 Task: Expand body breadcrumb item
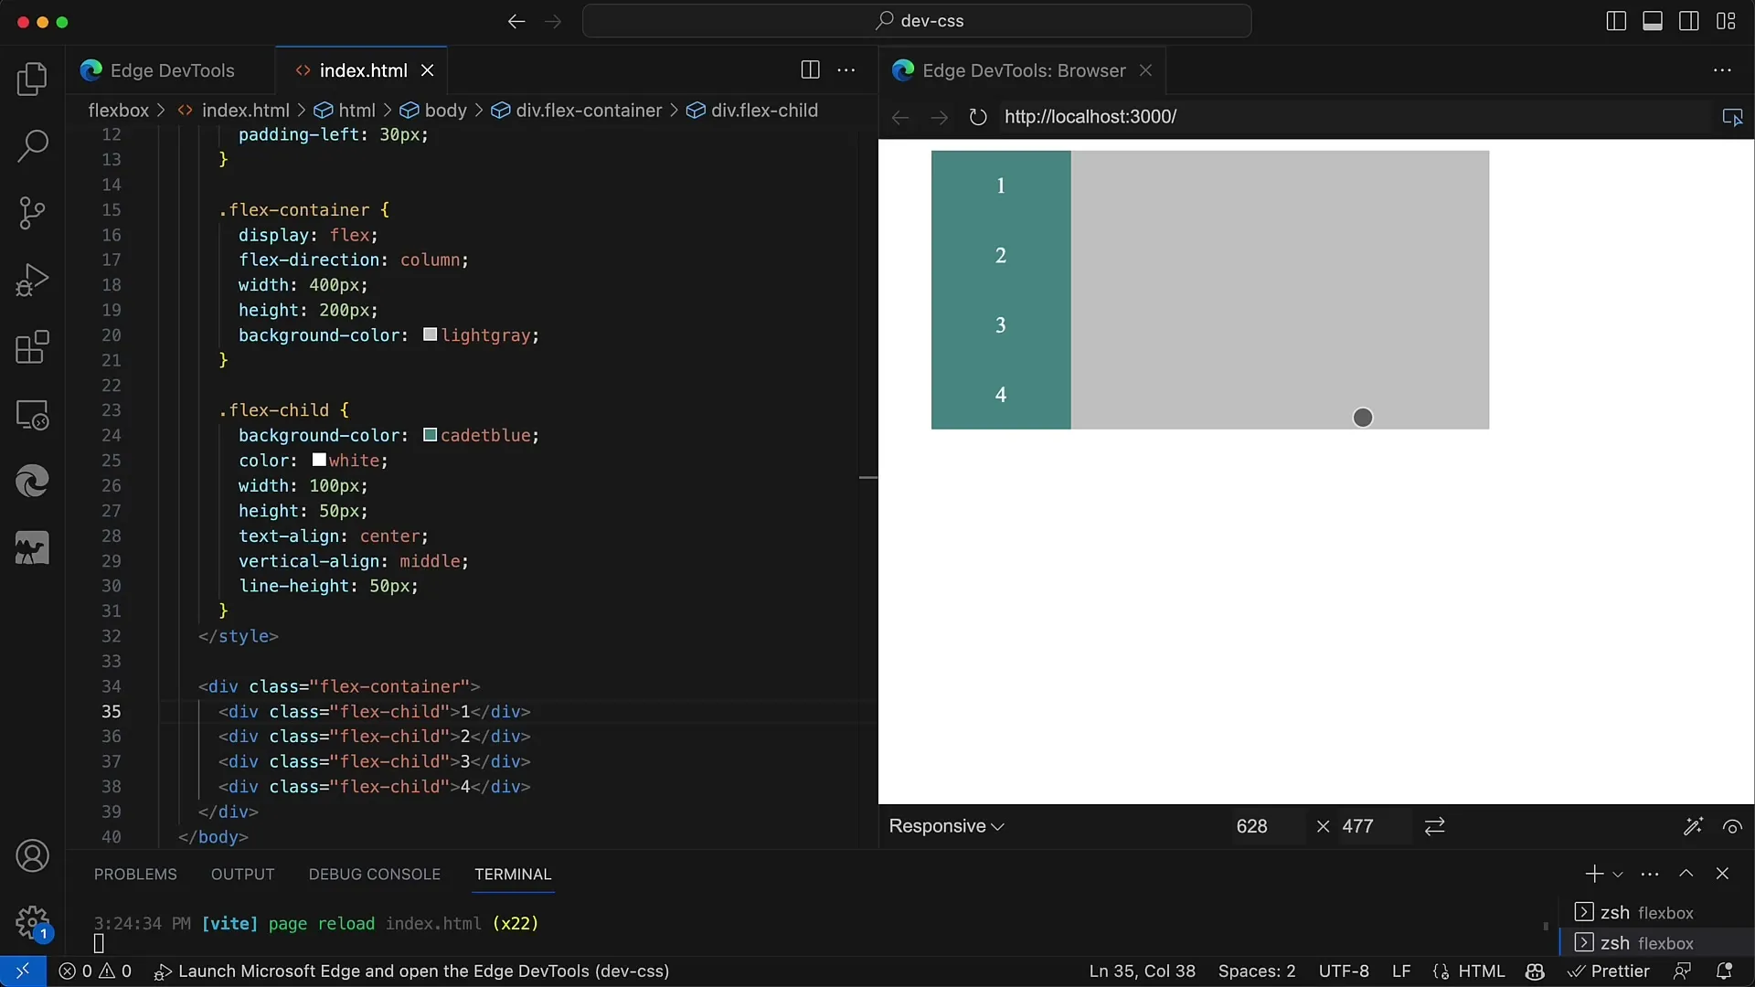click(433, 111)
